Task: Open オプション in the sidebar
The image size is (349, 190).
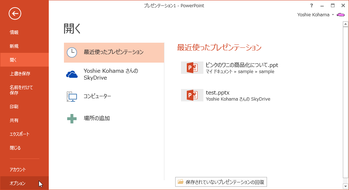Action: pyautogui.click(x=24, y=183)
